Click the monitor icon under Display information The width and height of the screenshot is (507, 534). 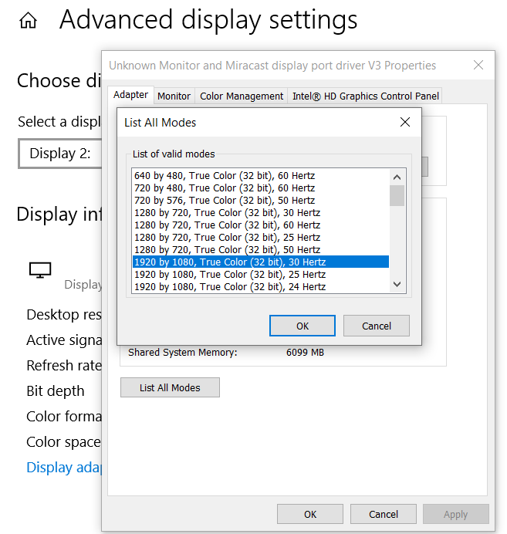pyautogui.click(x=39, y=270)
